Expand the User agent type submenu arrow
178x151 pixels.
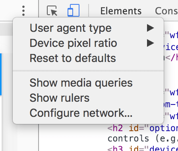tap(151, 28)
